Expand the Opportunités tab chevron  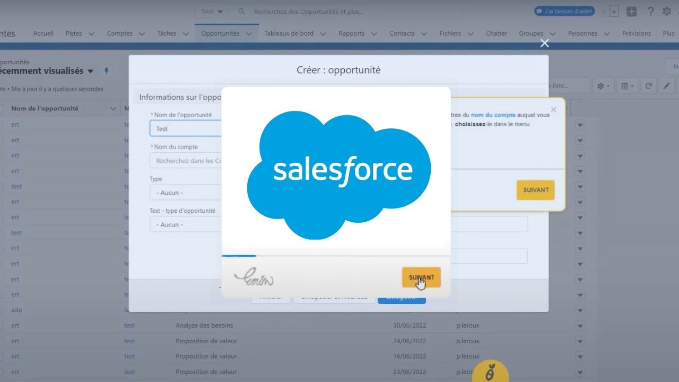(x=249, y=33)
